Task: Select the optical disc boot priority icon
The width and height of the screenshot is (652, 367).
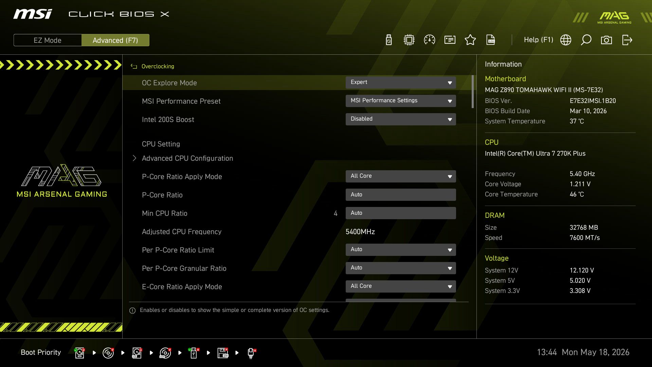Action: [x=108, y=353]
